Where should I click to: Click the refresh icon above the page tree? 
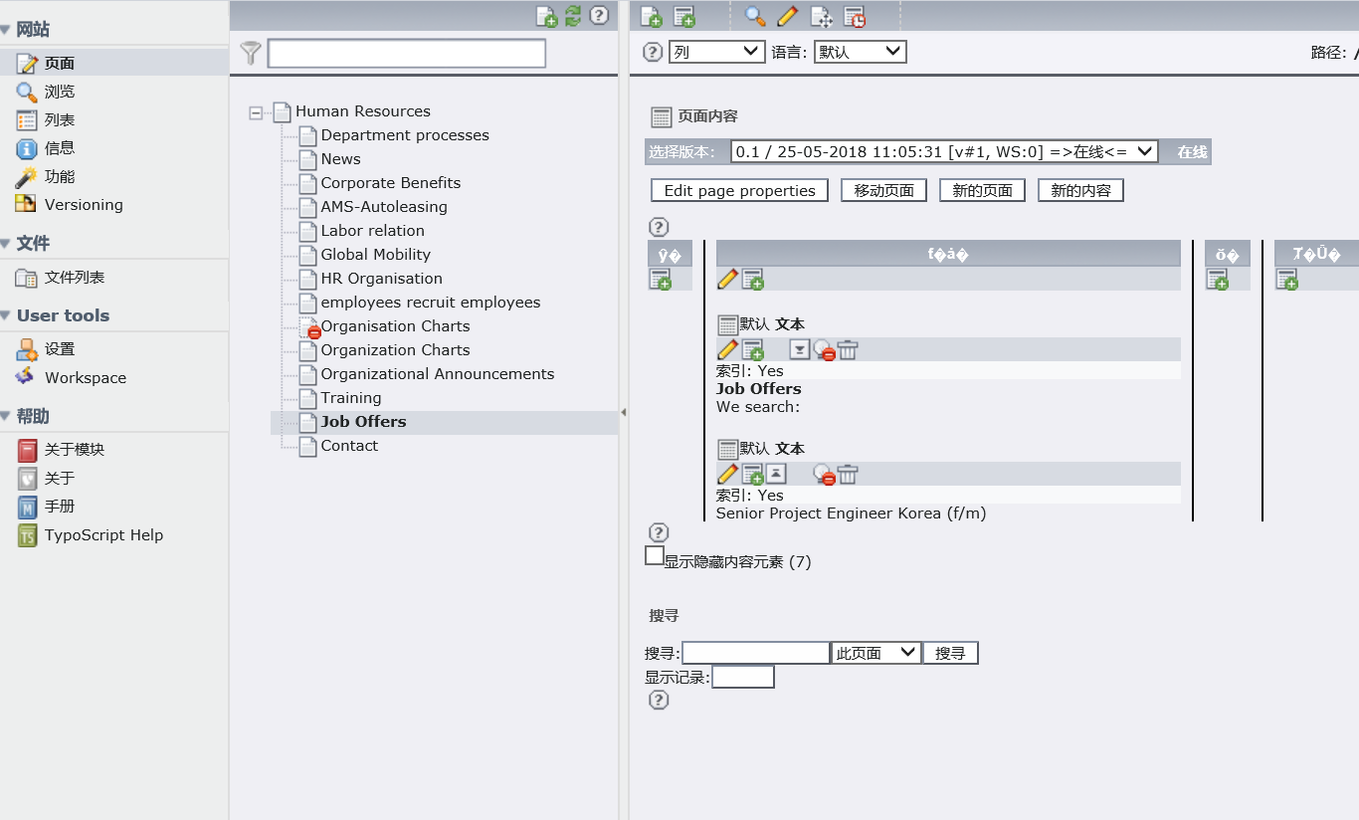tap(573, 16)
